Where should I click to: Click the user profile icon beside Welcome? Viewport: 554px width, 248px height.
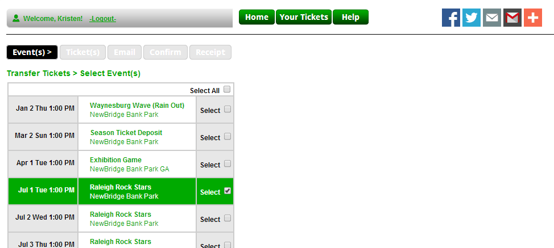(16, 19)
